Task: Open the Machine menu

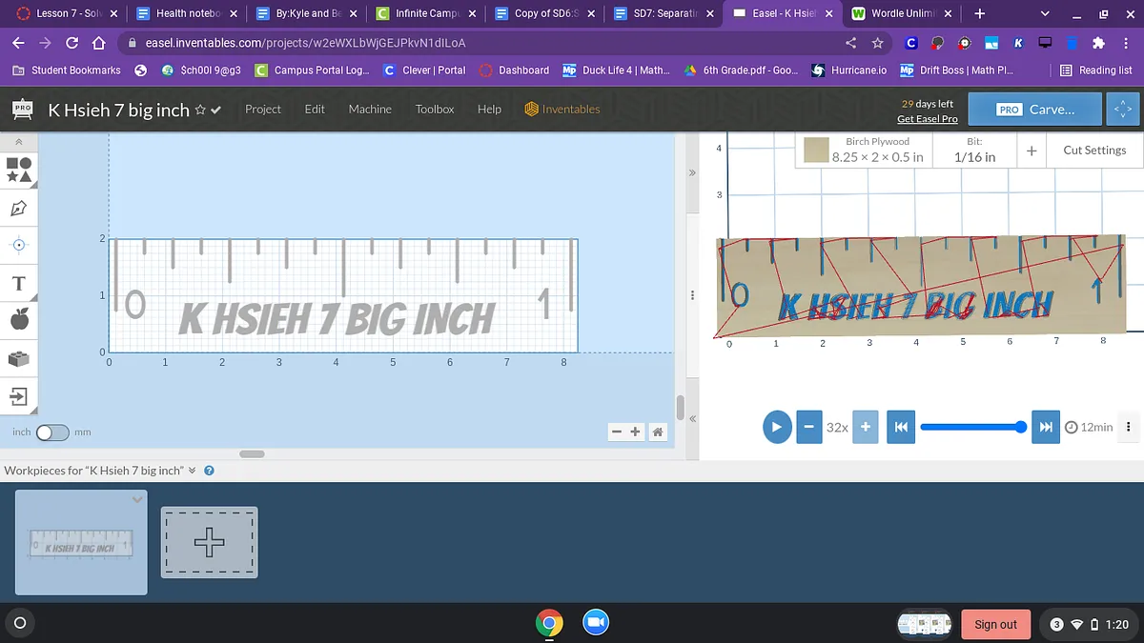Action: (x=370, y=110)
